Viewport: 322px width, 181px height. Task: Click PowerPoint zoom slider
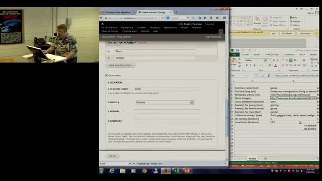[296, 165]
